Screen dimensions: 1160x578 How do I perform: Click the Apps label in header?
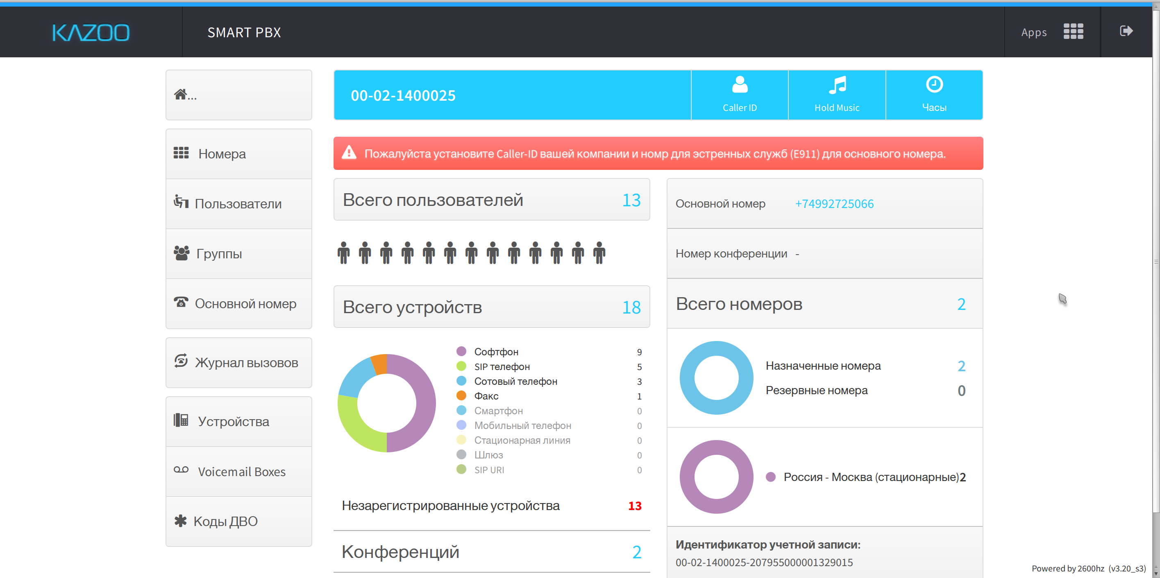(1033, 32)
